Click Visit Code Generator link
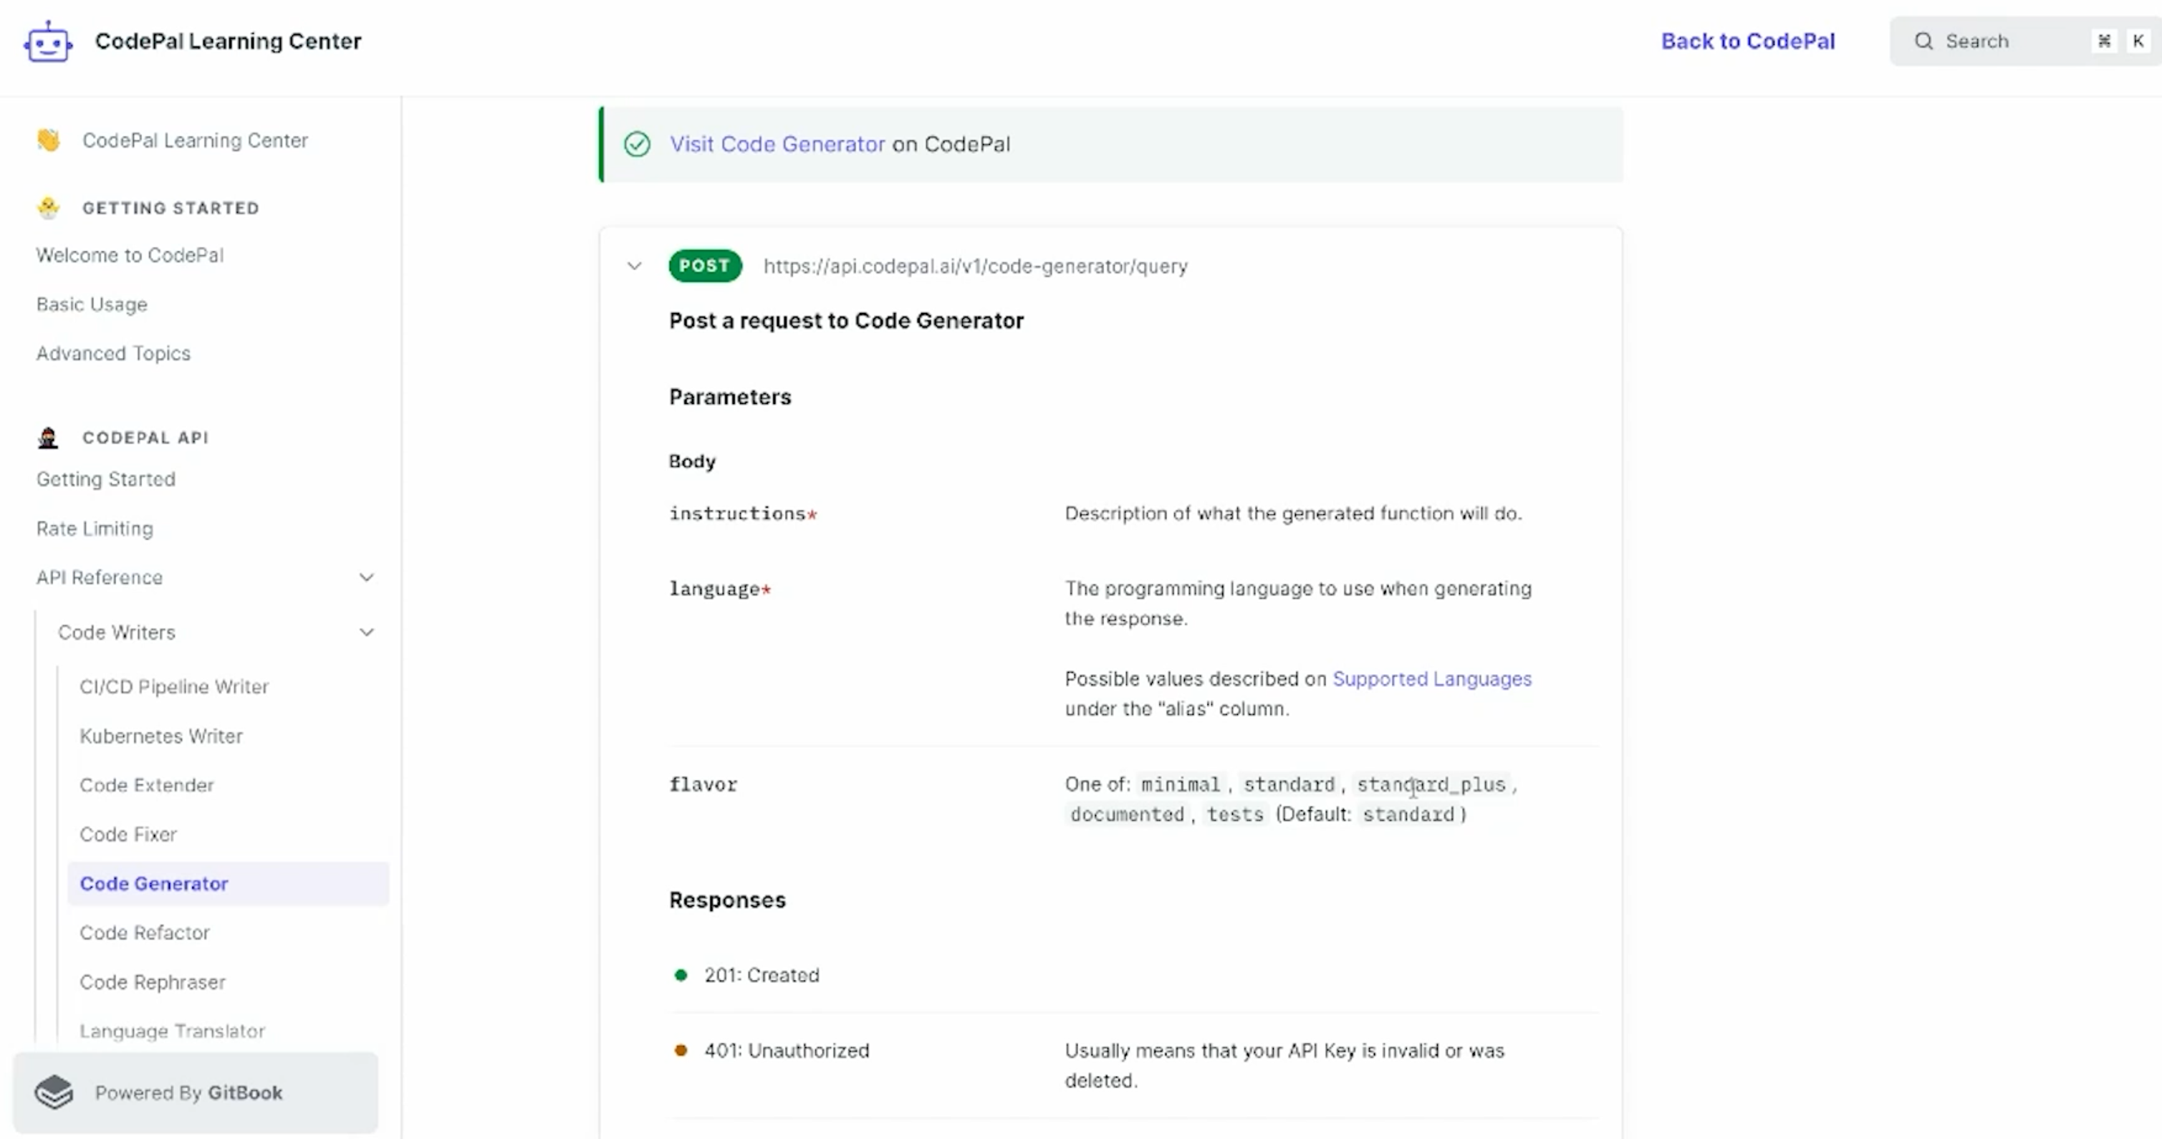This screenshot has width=2162, height=1139. click(x=777, y=145)
